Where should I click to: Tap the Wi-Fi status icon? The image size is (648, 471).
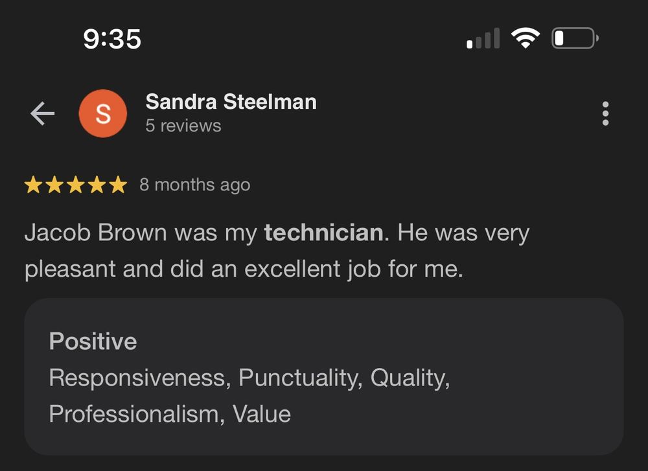click(x=526, y=38)
